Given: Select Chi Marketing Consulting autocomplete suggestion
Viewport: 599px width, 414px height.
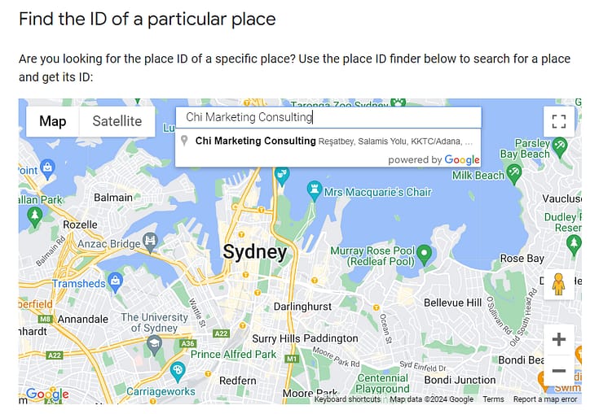Looking at the screenshot, I should pyautogui.click(x=328, y=141).
